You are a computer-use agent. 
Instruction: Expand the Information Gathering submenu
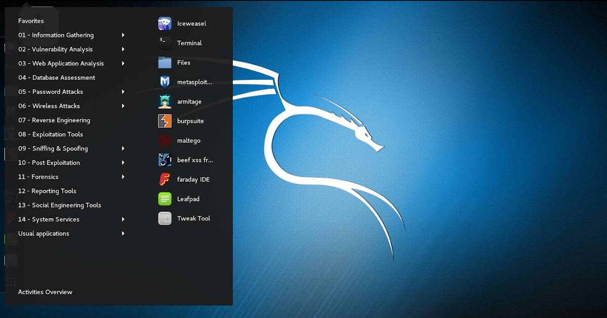click(56, 35)
